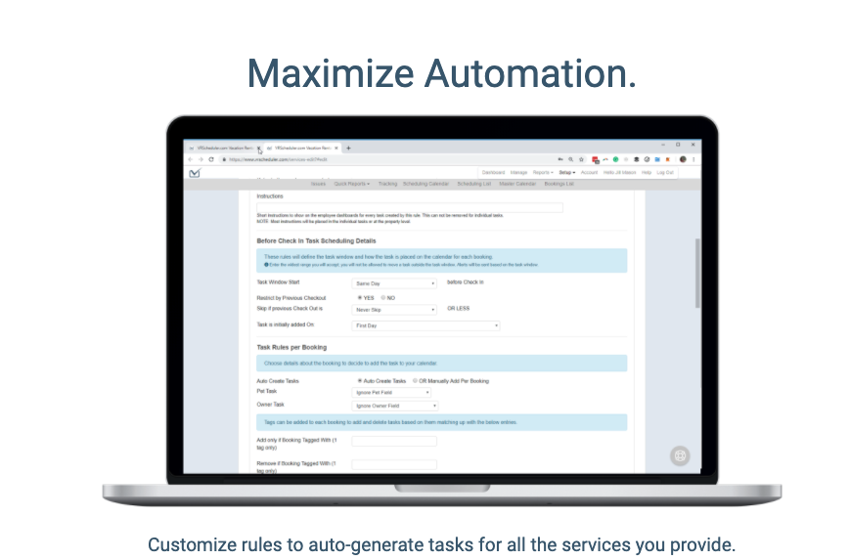Open the Dashboard menu item
This screenshot has height=560, width=849.
point(493,173)
